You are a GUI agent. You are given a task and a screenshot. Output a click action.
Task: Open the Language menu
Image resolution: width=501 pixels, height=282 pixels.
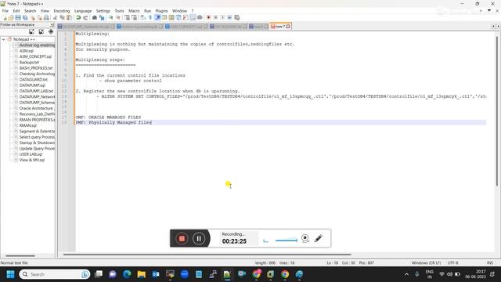point(83,11)
